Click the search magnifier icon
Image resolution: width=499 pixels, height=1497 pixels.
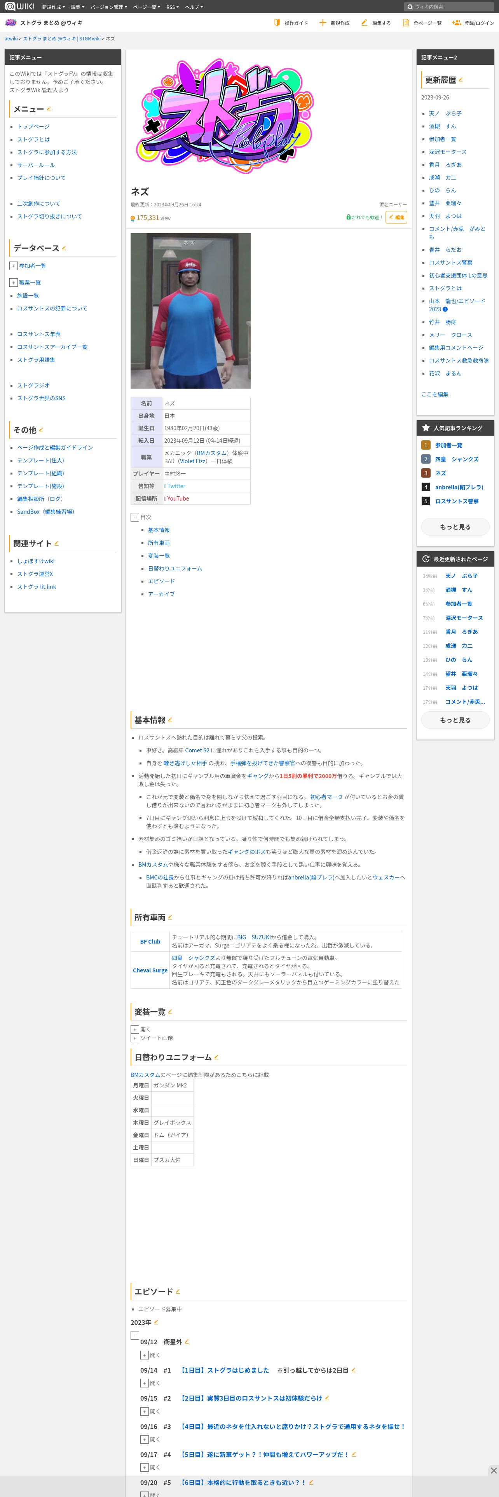(410, 7)
